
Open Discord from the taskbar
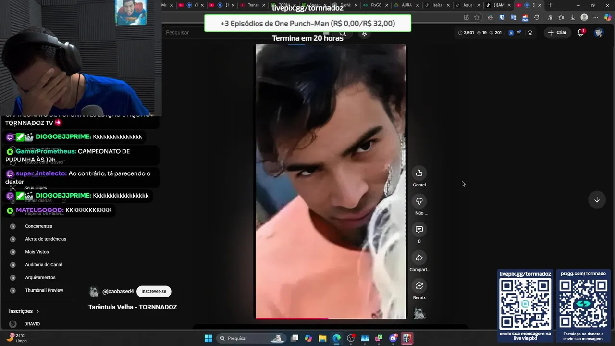point(393,338)
